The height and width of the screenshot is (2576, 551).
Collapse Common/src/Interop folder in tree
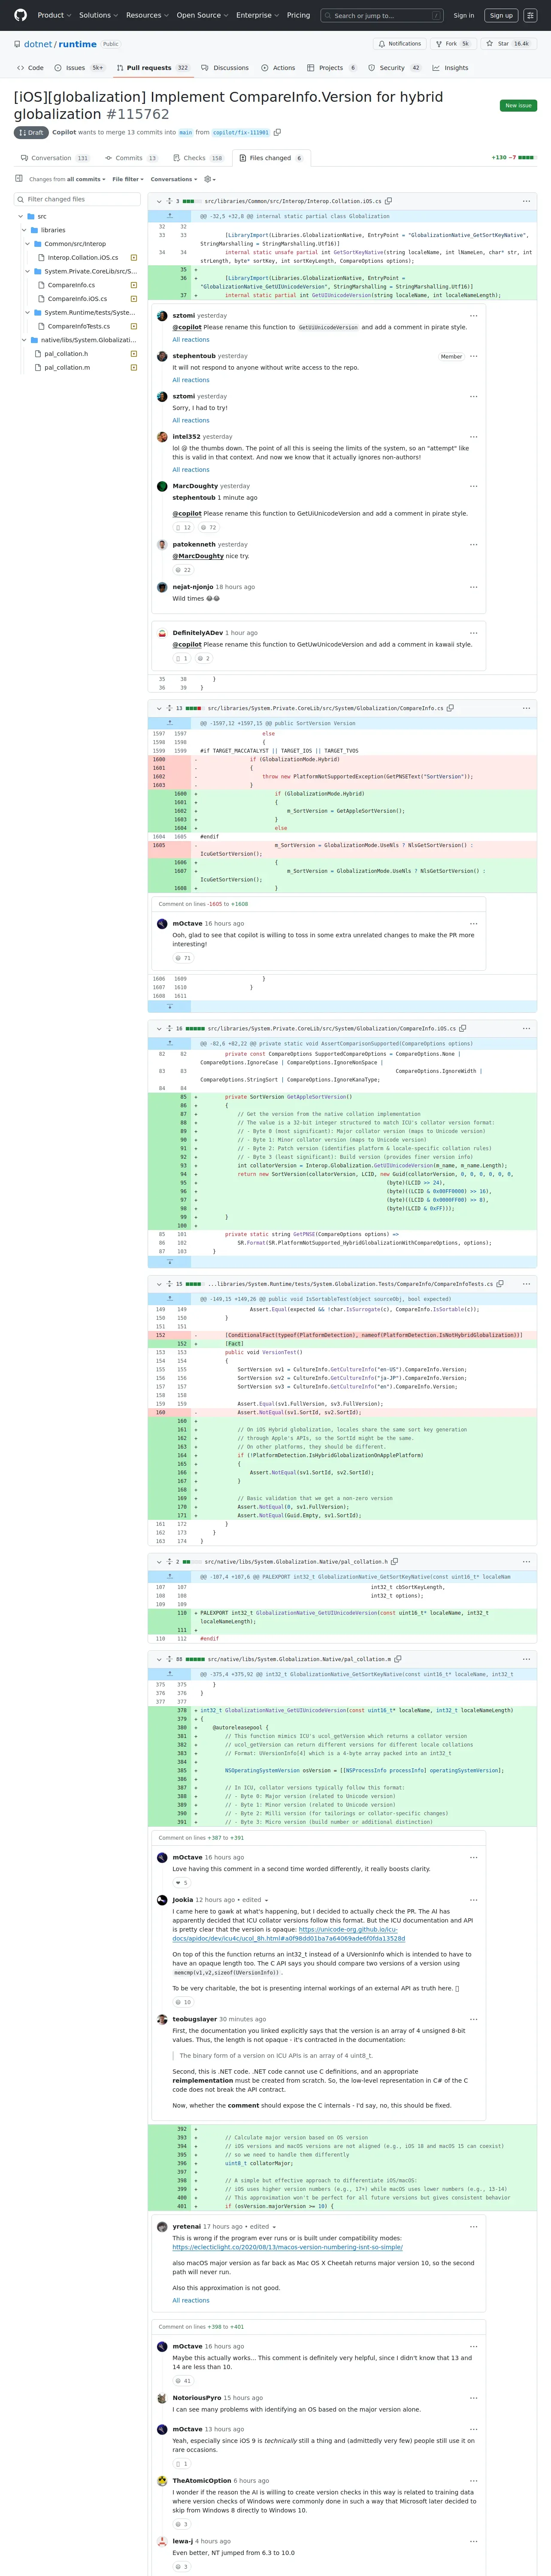28,244
